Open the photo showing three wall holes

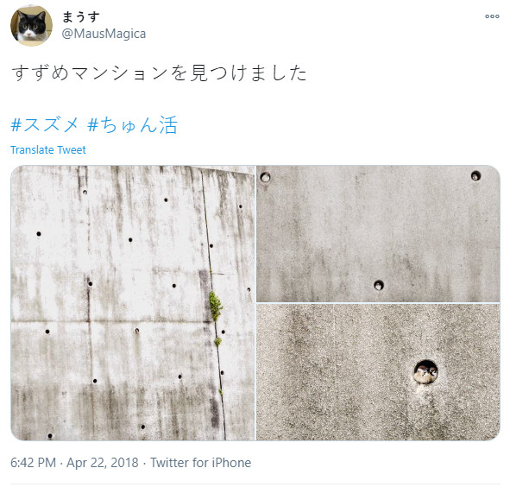pos(378,234)
